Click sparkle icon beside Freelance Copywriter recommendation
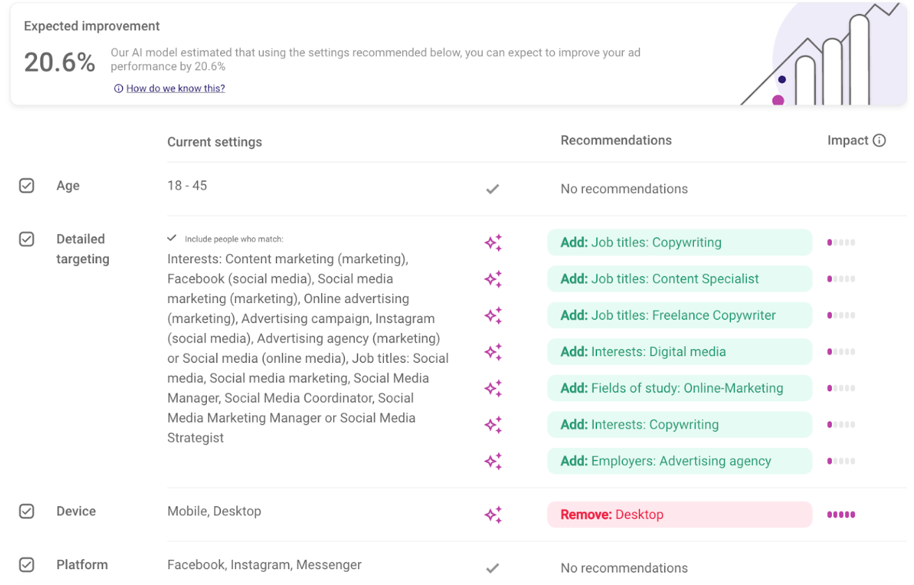 [493, 315]
